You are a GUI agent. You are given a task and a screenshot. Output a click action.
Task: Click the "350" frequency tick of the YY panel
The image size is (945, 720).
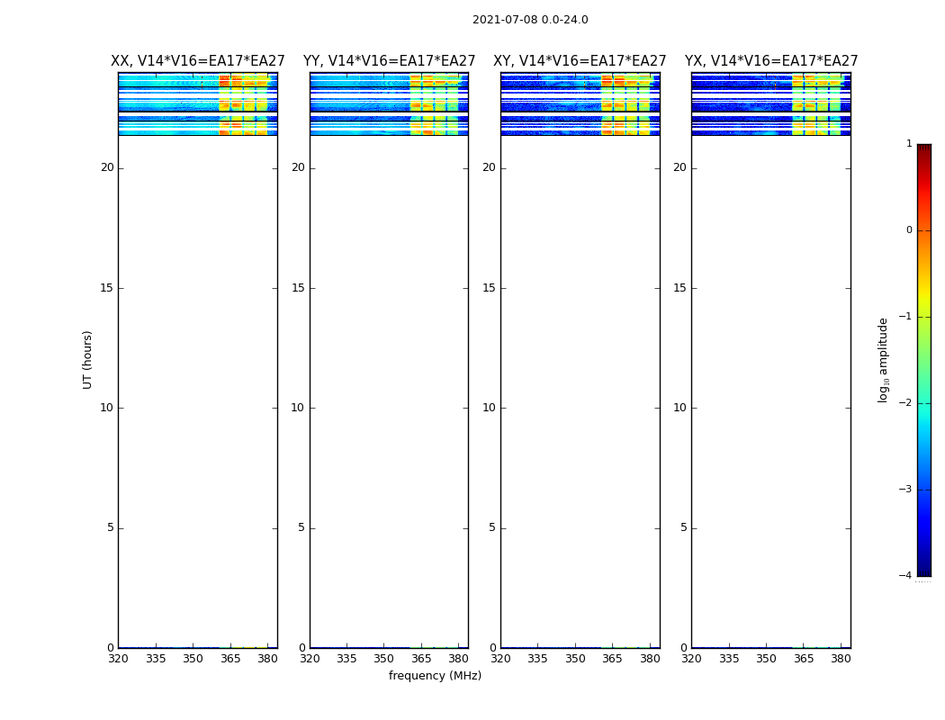coord(384,659)
